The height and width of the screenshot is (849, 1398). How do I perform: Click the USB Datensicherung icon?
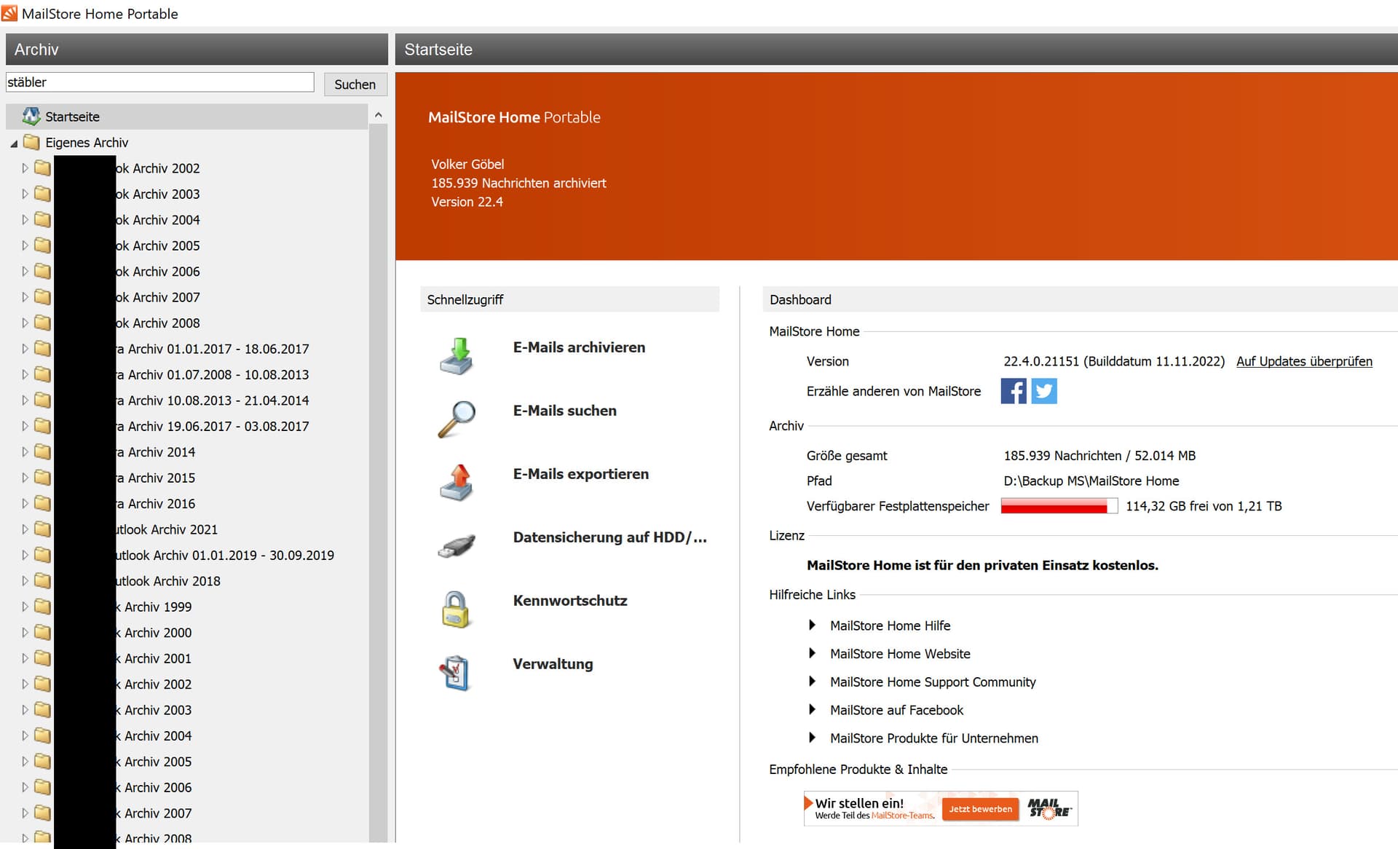point(457,545)
